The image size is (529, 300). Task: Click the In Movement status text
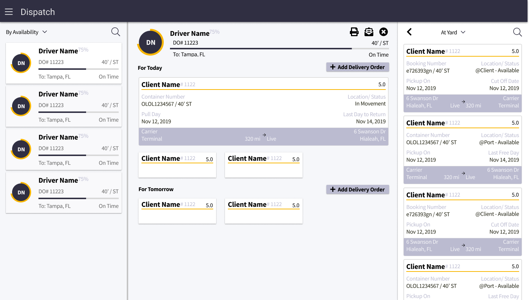point(370,104)
